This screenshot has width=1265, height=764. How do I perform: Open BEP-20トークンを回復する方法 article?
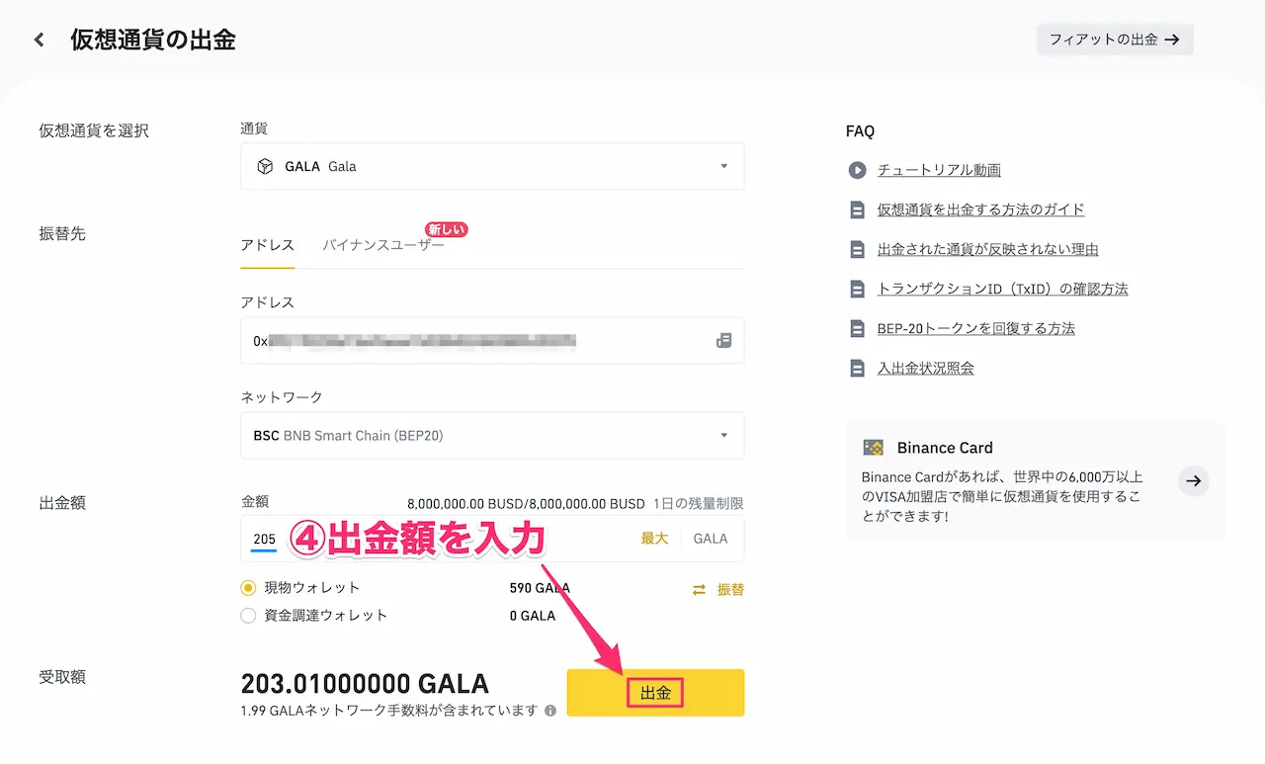click(976, 328)
